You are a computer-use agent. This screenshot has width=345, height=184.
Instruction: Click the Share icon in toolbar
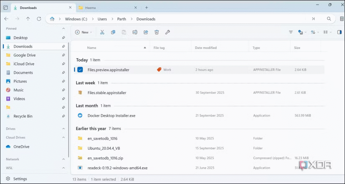coord(146,32)
